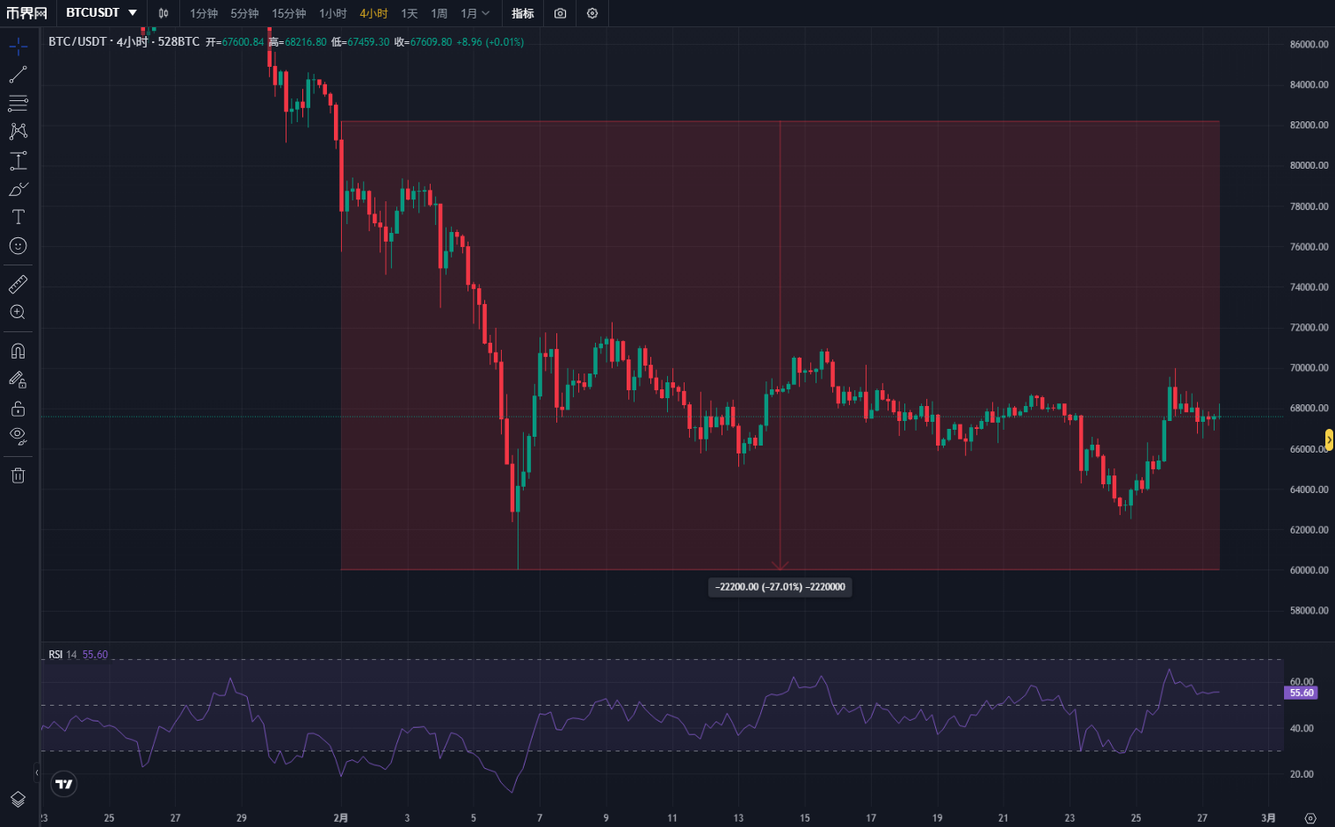
Task: Toggle lock all drawings
Action: pos(18,409)
